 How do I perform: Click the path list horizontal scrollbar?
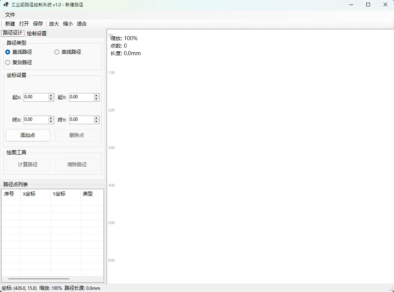click(x=39, y=279)
